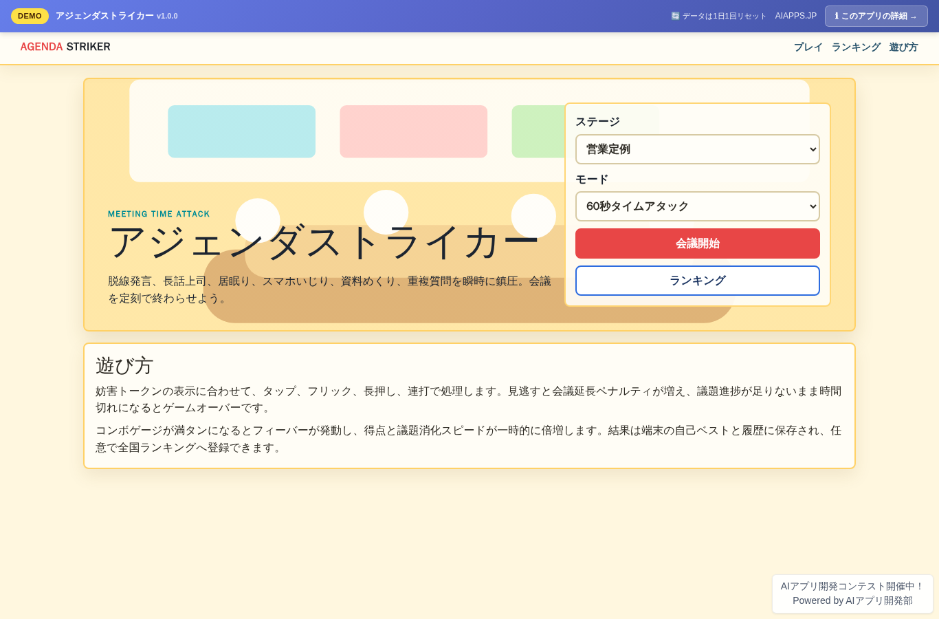Screen dimensions: 939x619
Task: Start the game with 会議開始 button
Action: [x=698, y=243]
